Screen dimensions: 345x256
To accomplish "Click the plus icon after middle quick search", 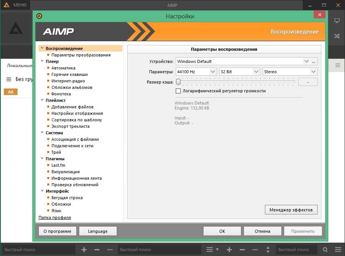I will (229, 250).
